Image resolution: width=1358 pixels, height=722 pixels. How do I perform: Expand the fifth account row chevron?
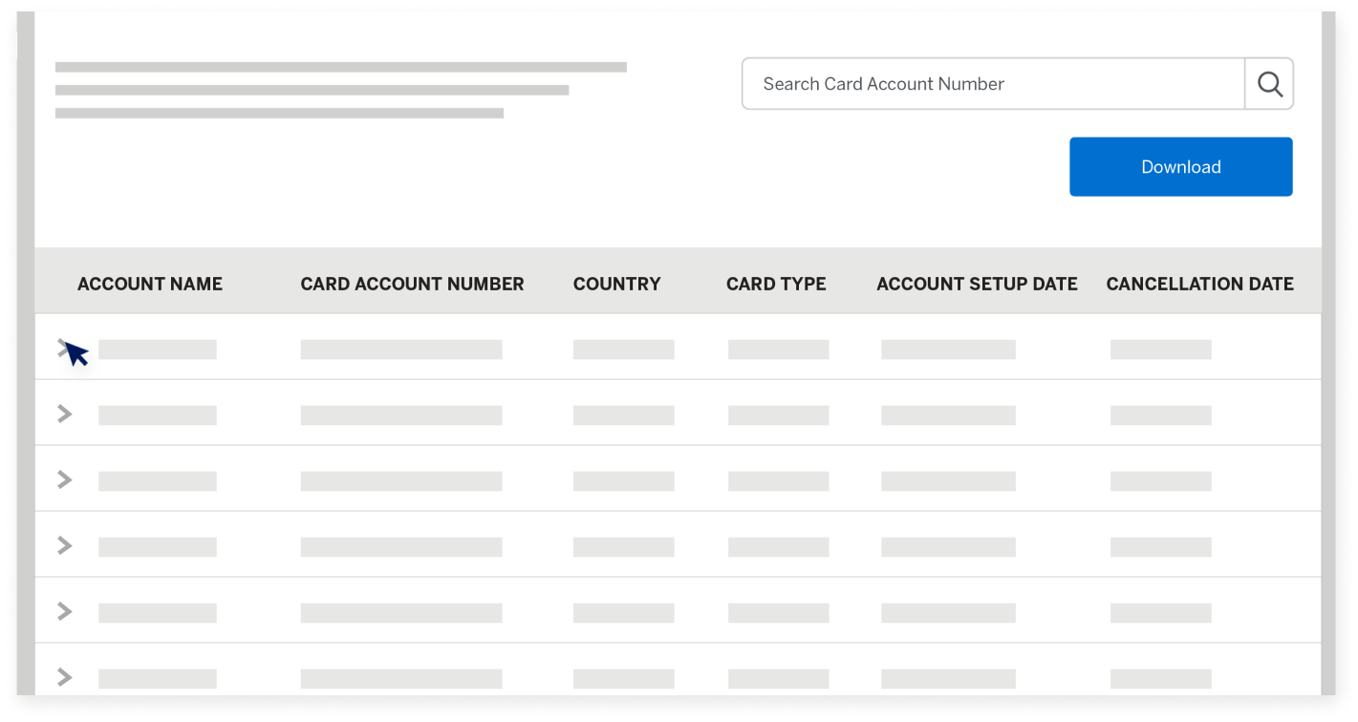pos(64,611)
